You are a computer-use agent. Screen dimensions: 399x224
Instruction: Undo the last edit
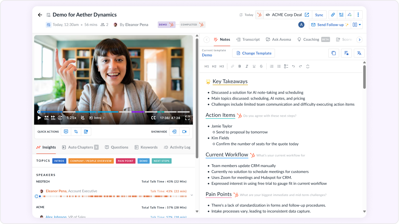pyautogui.click(x=293, y=66)
